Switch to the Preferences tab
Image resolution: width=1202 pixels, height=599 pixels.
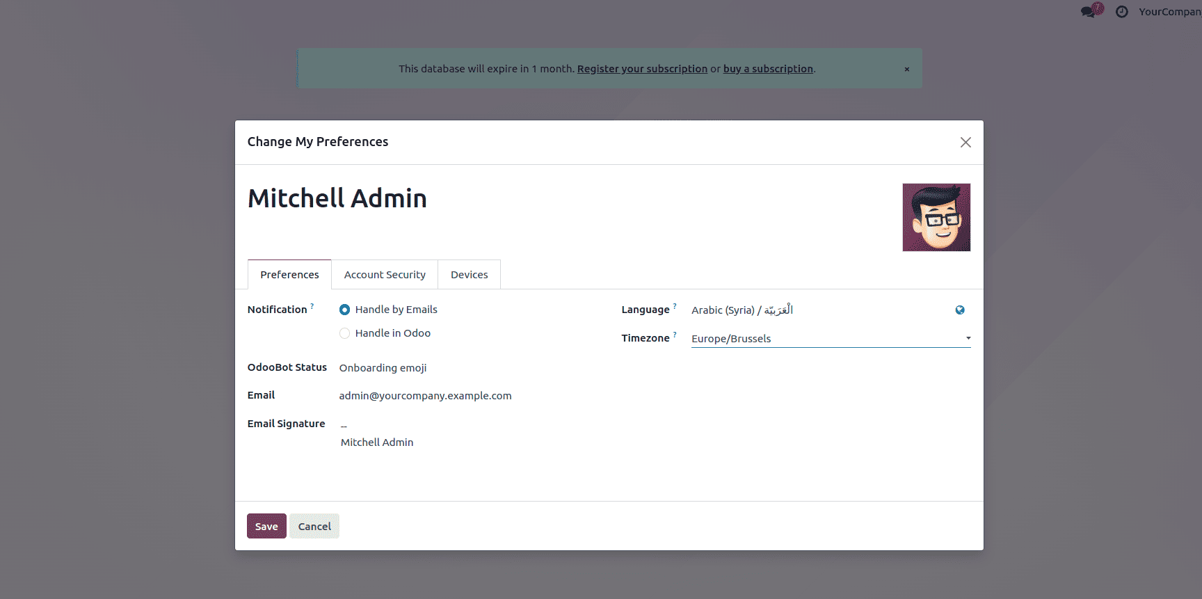289,275
